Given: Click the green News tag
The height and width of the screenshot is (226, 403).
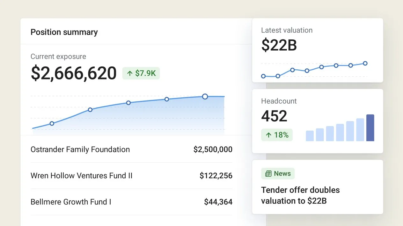Looking at the screenshot, I should (x=278, y=174).
